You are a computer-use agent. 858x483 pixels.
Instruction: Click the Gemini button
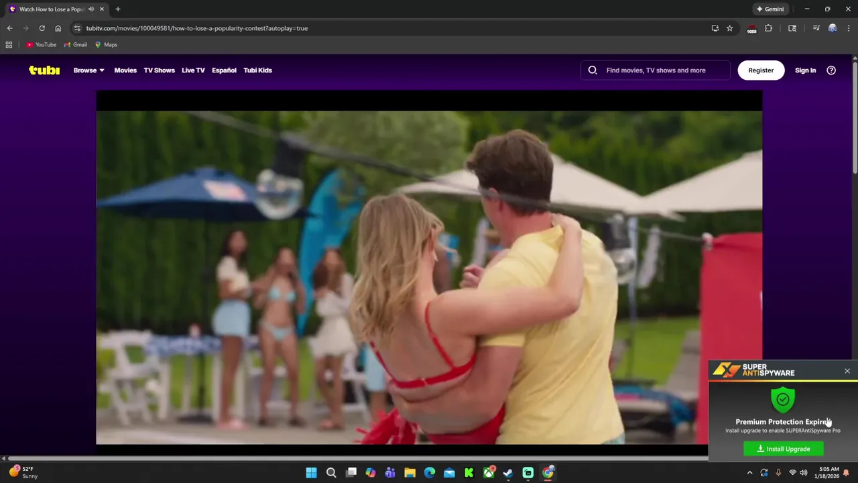(770, 9)
